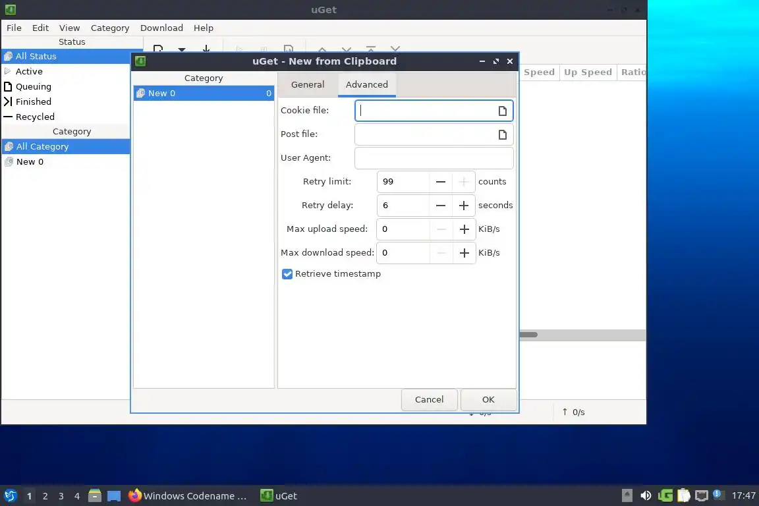759x506 pixels.
Task: Edit the Max download speed value field
Action: pos(403,253)
